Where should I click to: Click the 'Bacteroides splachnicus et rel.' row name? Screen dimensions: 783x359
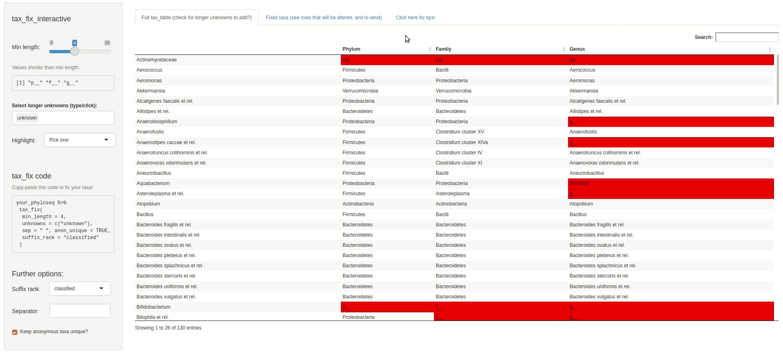170,266
